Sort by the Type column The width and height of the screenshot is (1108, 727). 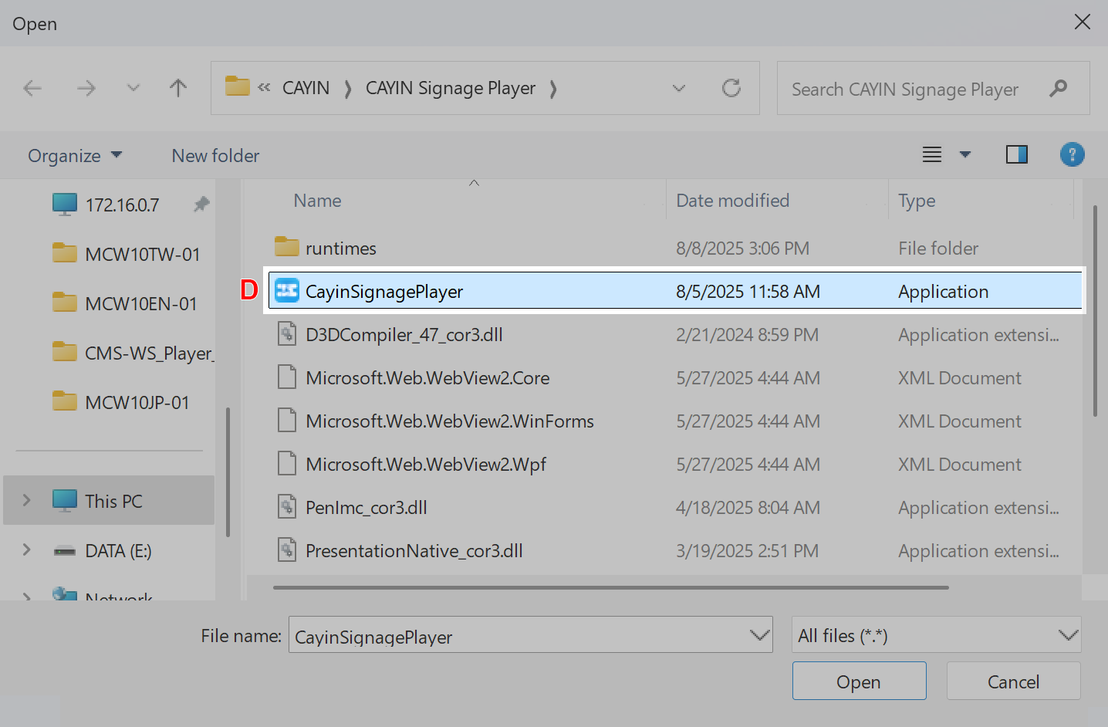click(x=917, y=201)
